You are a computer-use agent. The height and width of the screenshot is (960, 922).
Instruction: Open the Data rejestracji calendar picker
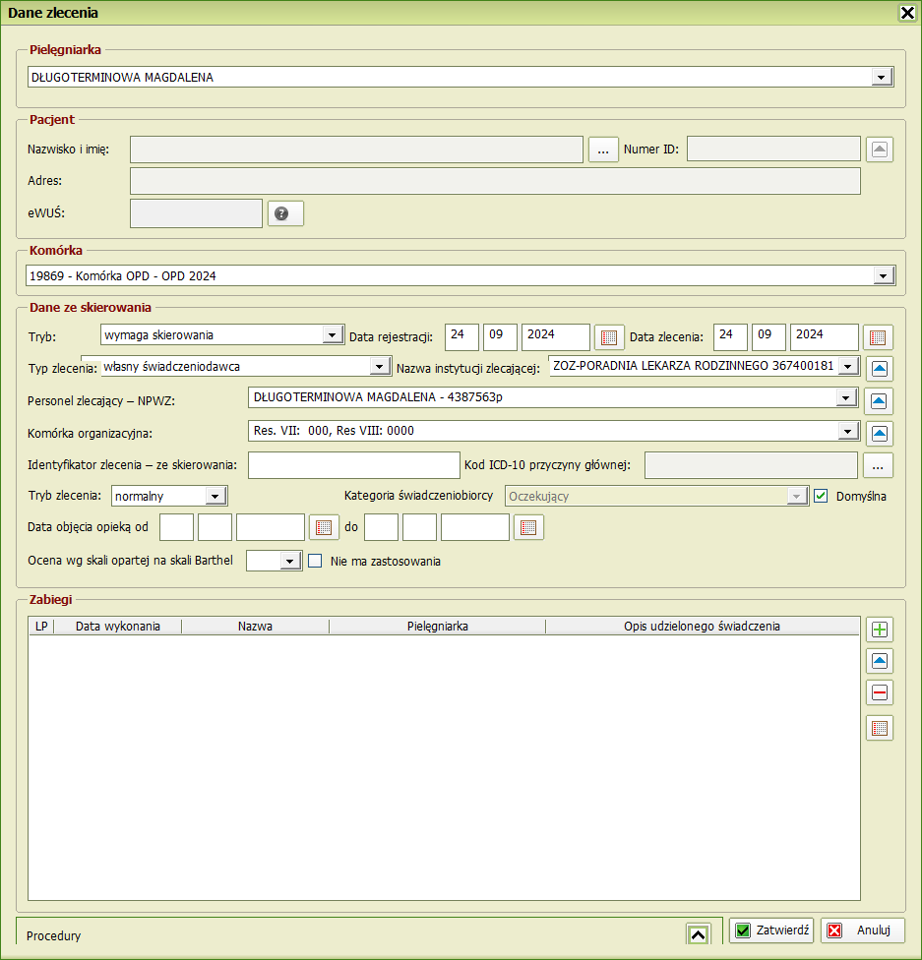[609, 337]
